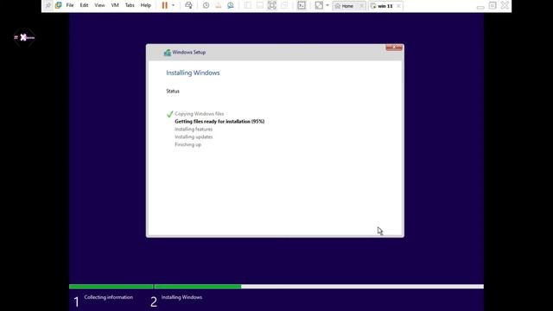Click the 'Collecting information' step label

(109, 297)
